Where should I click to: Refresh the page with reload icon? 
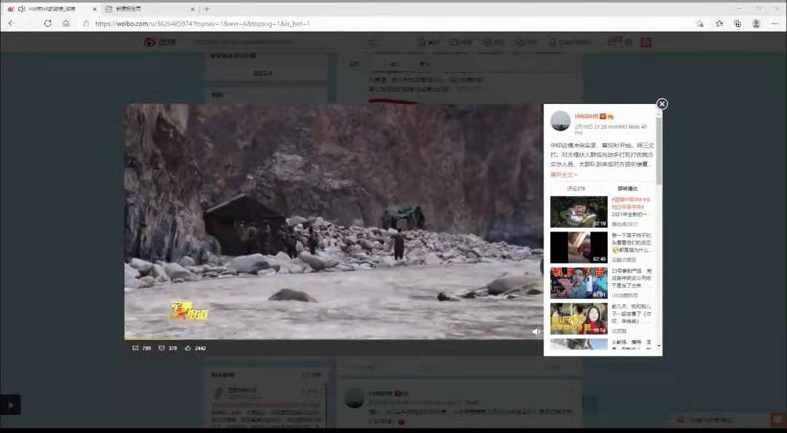pos(47,23)
